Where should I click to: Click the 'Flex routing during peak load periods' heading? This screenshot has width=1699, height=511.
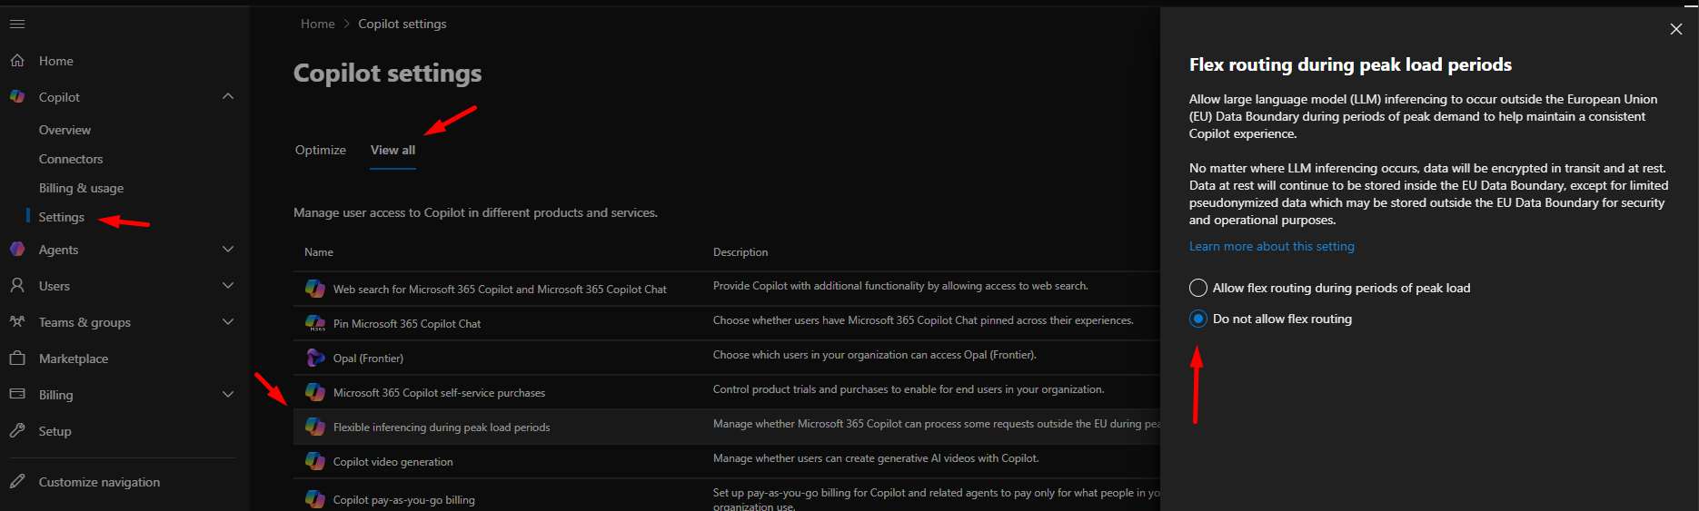pos(1350,64)
